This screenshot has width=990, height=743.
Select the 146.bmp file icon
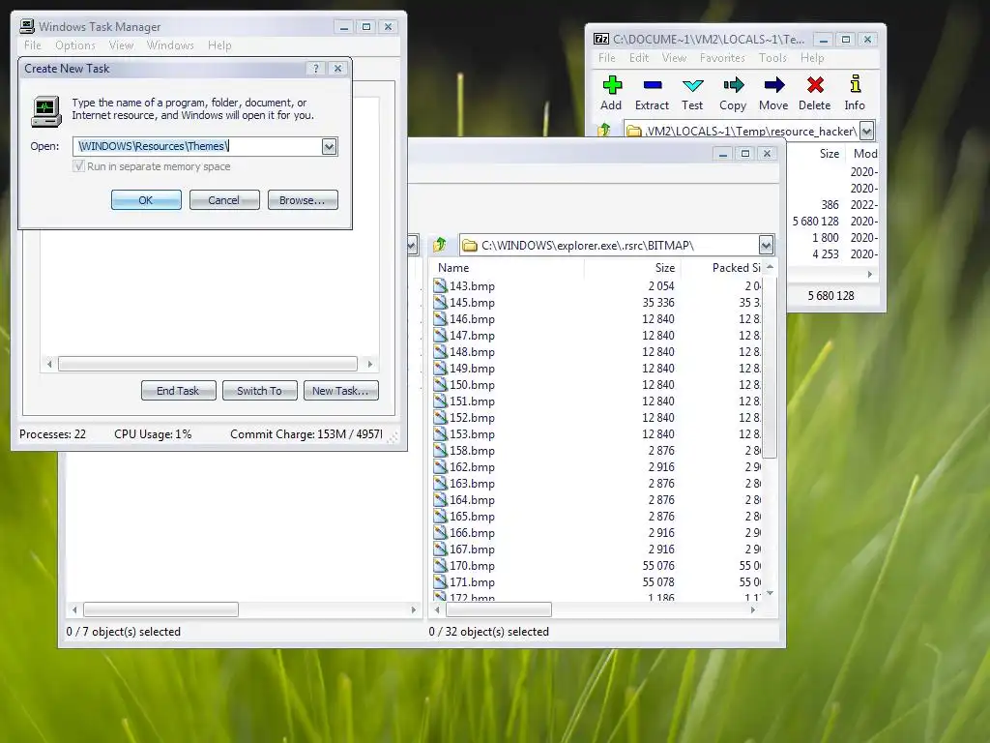tap(440, 319)
